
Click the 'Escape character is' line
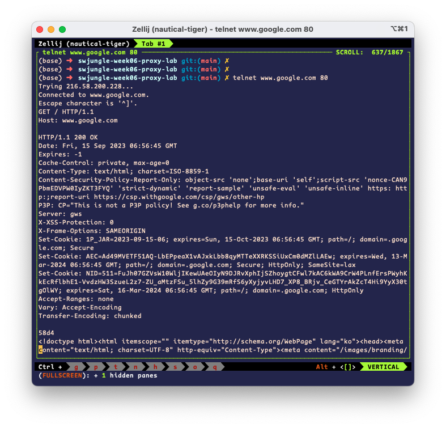pyautogui.click(x=88, y=103)
